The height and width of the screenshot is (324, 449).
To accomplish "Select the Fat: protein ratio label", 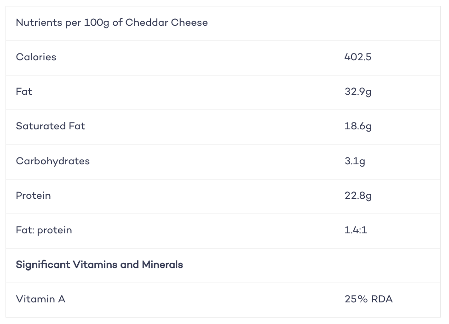I will pyautogui.click(x=44, y=230).
